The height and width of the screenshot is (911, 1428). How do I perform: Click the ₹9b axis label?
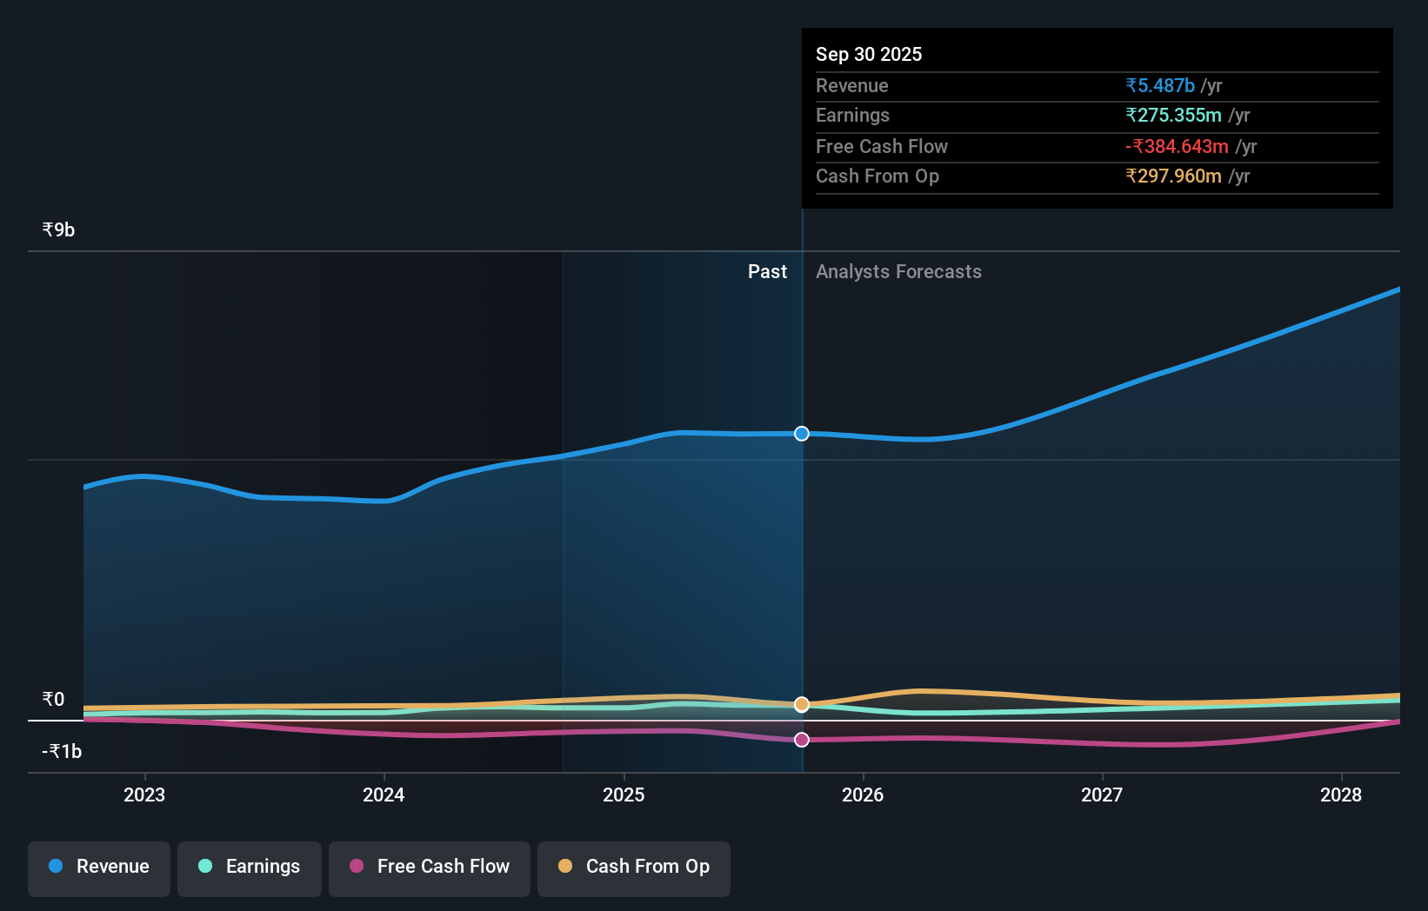pyautogui.click(x=57, y=229)
